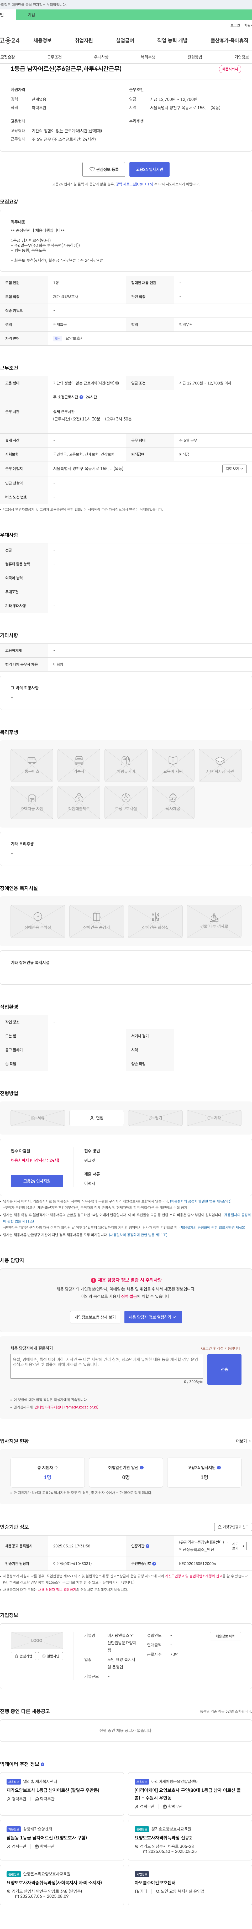
Task: Open the 출산휴가·육아휴직 menu
Action: (x=230, y=40)
